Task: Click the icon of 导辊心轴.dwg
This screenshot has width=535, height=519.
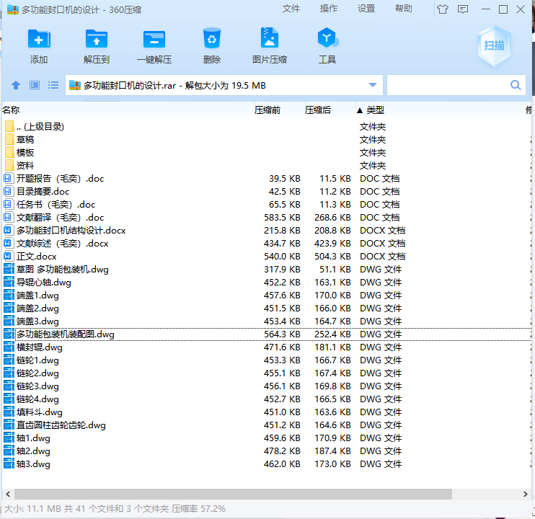Action: point(9,283)
